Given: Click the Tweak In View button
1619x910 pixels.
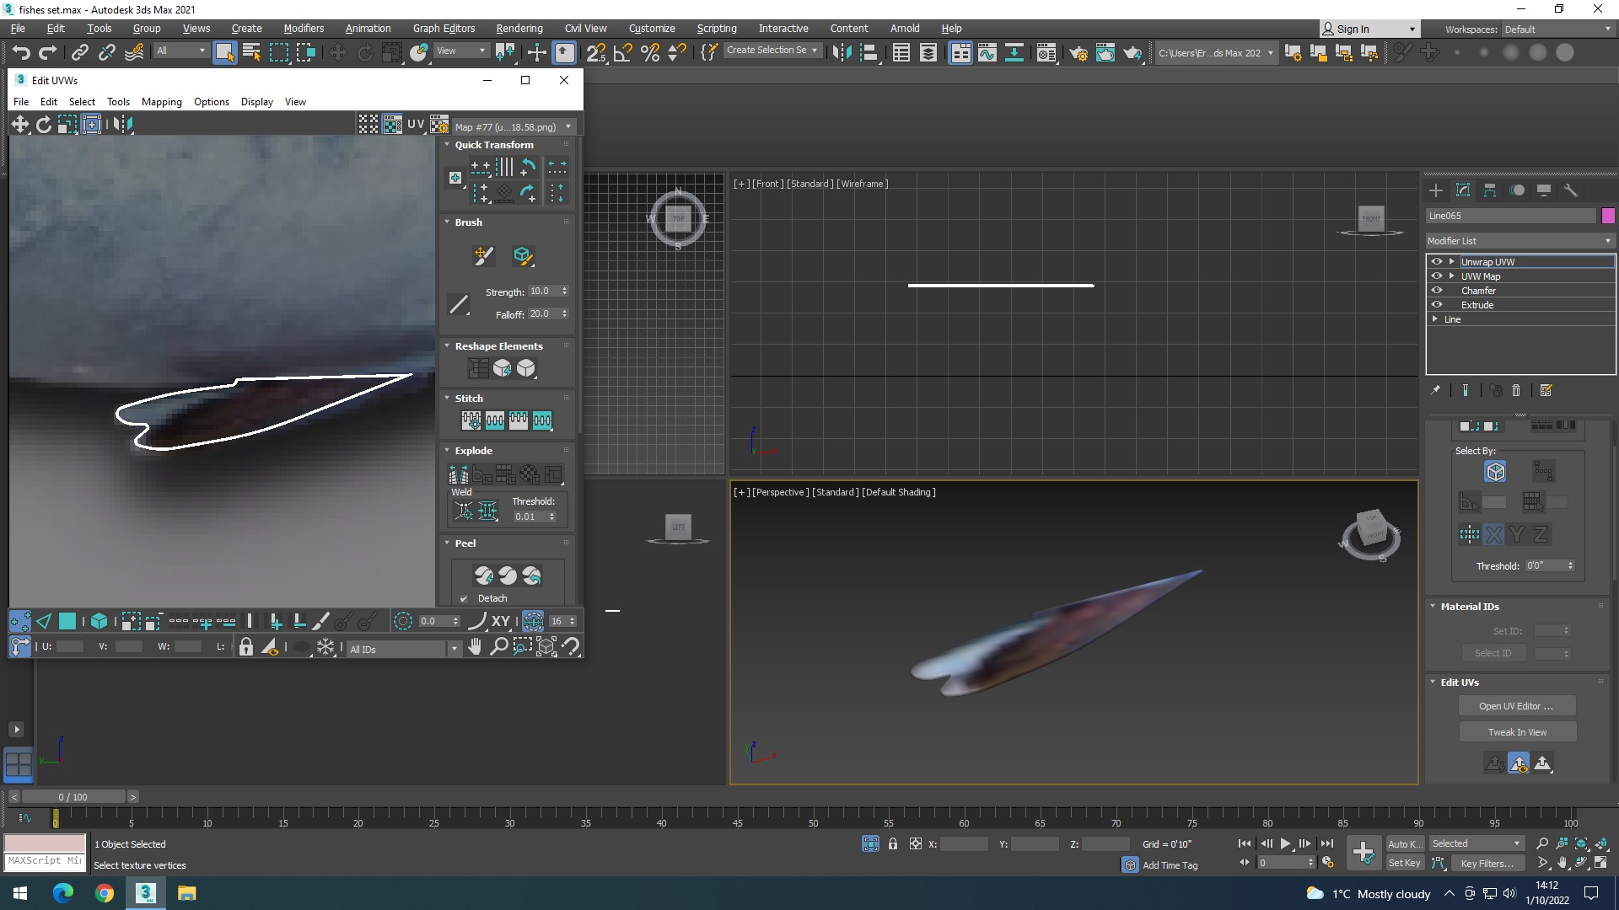Looking at the screenshot, I should click(x=1516, y=732).
